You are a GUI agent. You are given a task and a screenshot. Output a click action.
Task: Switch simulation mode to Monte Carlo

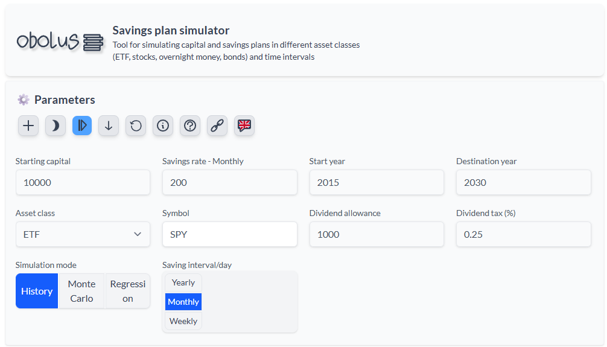pos(81,291)
